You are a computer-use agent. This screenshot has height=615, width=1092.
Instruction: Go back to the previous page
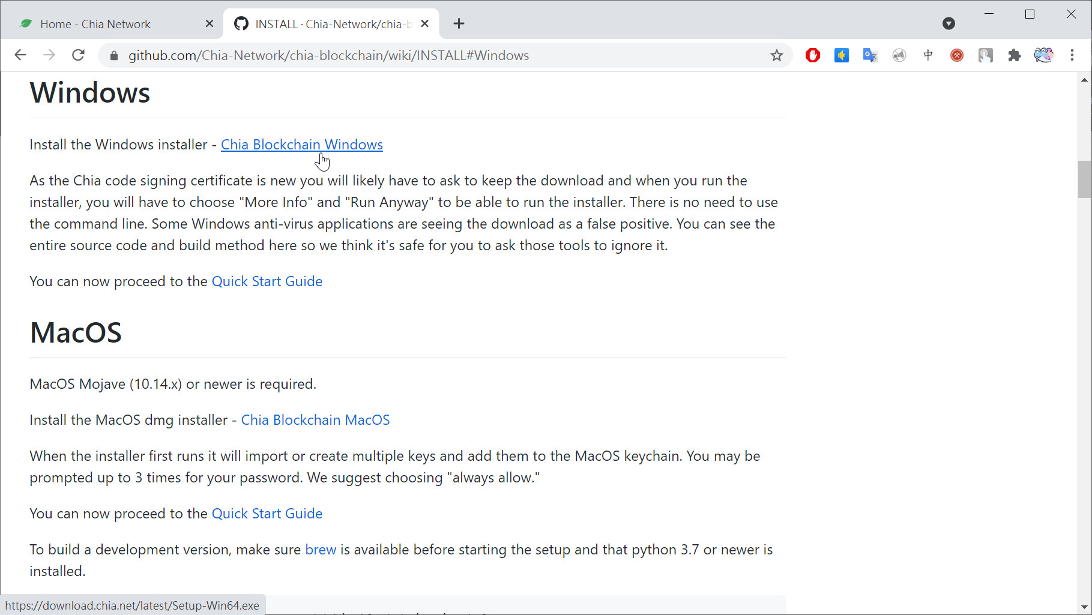pyautogui.click(x=20, y=55)
